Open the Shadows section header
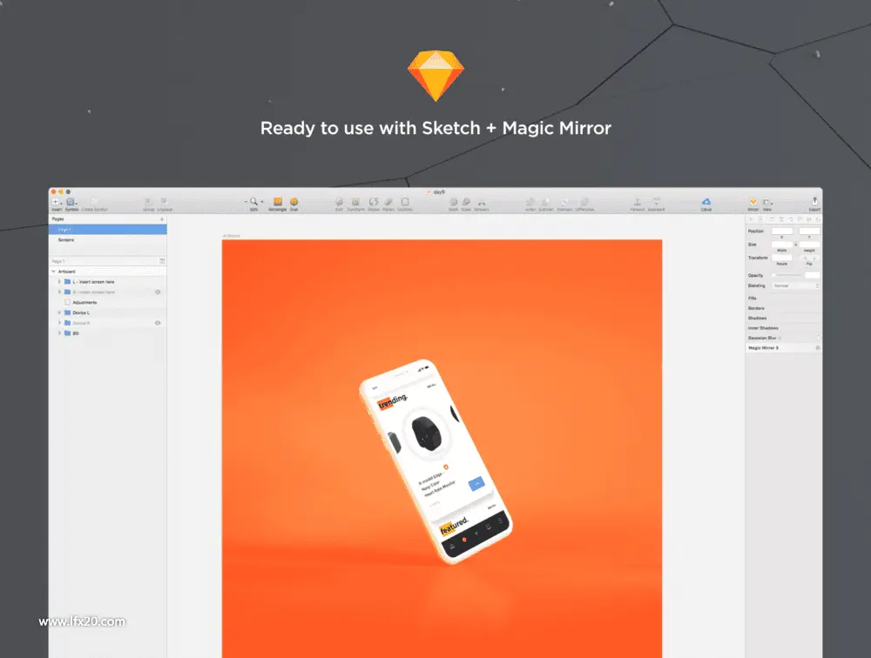The image size is (871, 658). [x=783, y=319]
